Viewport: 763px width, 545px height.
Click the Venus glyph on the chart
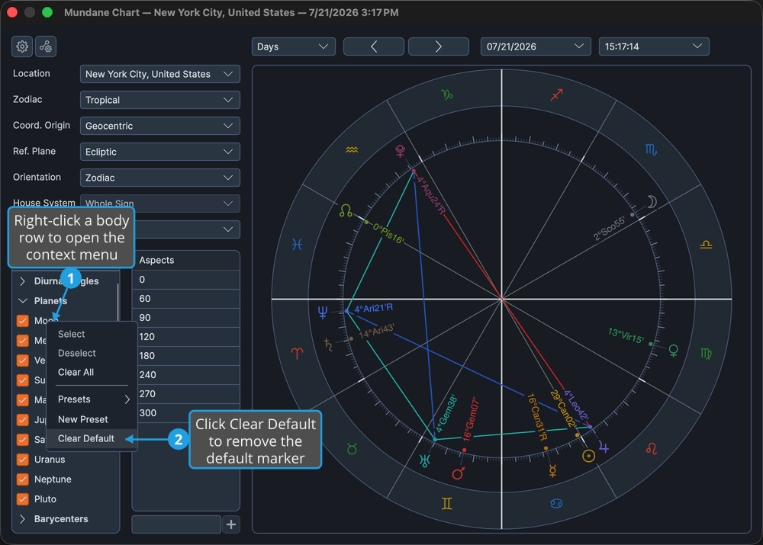[674, 351]
